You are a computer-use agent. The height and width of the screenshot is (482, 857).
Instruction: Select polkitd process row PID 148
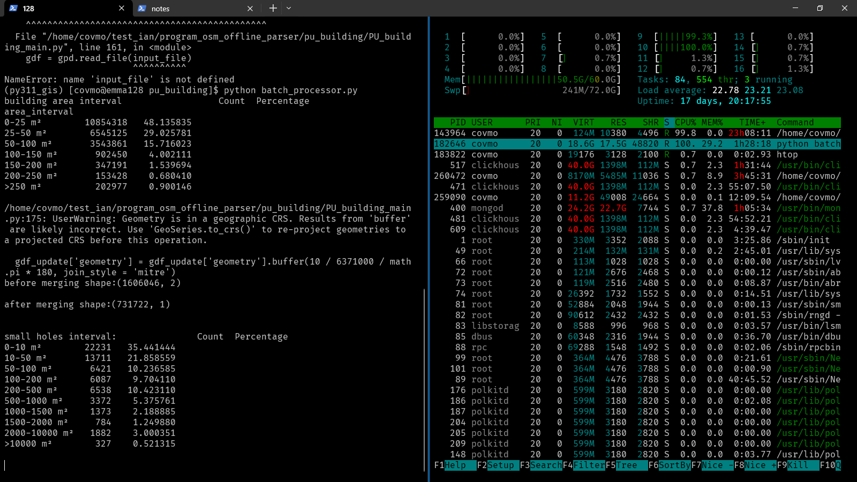coord(637,455)
